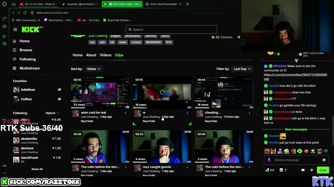Play the 'razz caught goonin' clip thumbnail

tap(162, 147)
